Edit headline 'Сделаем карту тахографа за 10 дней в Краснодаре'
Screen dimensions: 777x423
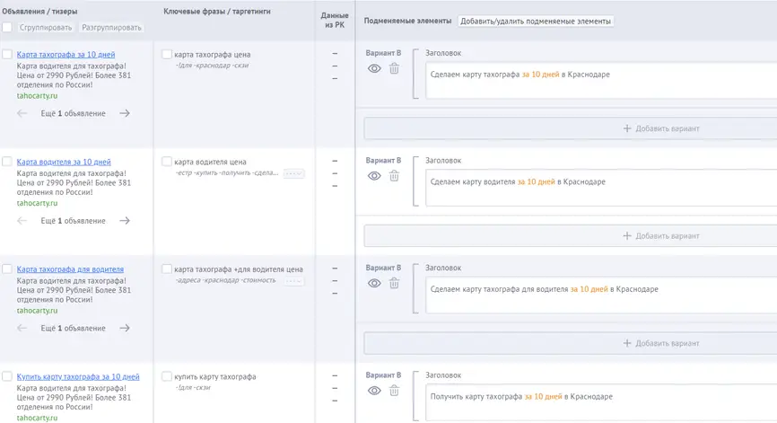[601, 80]
